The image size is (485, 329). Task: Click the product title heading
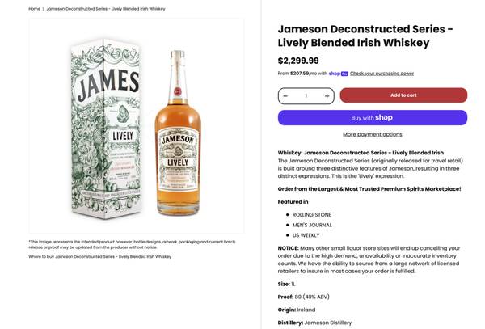[x=365, y=36]
